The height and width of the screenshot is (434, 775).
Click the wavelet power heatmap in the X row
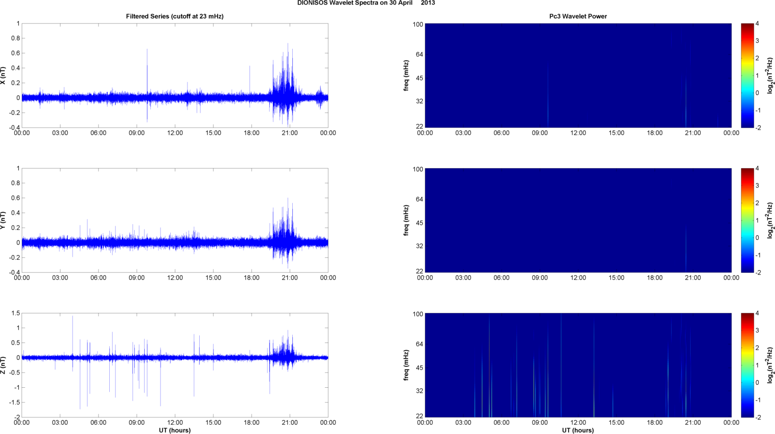point(578,75)
